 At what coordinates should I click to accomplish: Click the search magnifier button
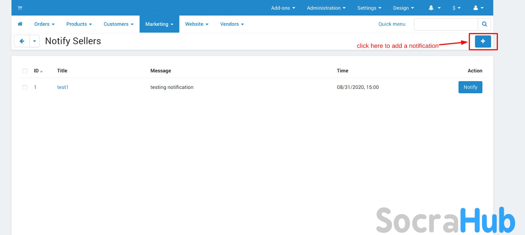point(484,24)
